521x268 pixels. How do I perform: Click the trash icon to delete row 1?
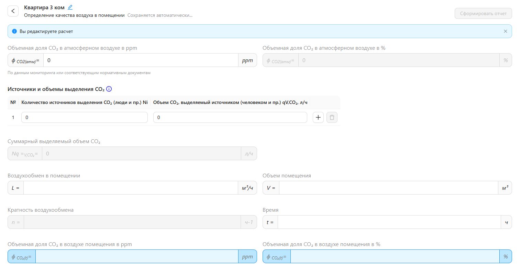pyautogui.click(x=332, y=117)
